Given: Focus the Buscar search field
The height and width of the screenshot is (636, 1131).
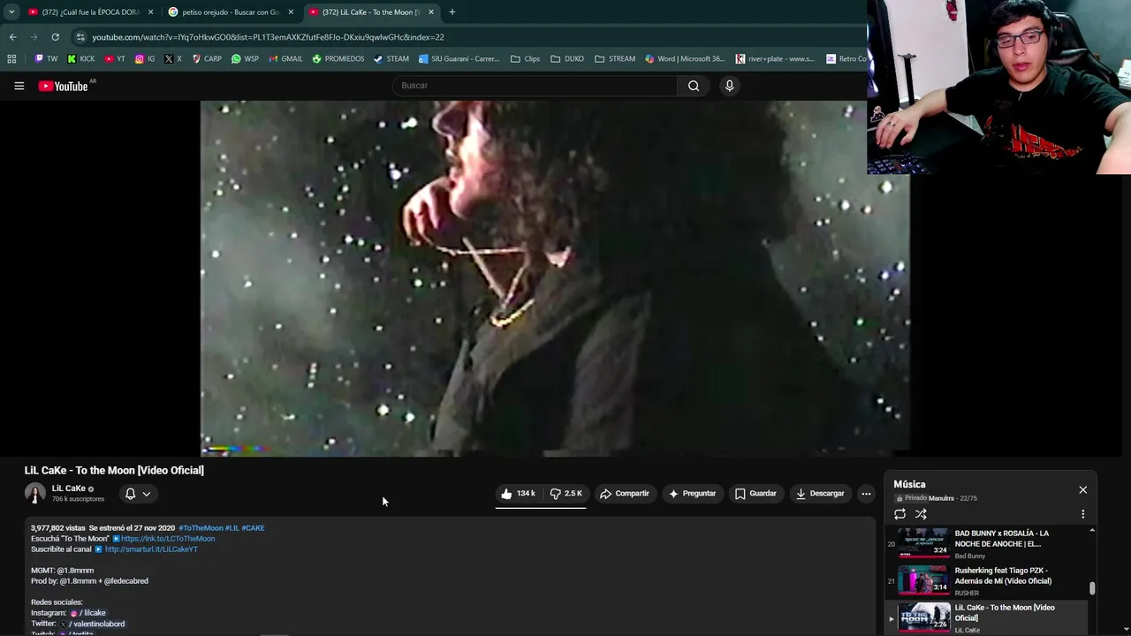Looking at the screenshot, I should coord(535,86).
